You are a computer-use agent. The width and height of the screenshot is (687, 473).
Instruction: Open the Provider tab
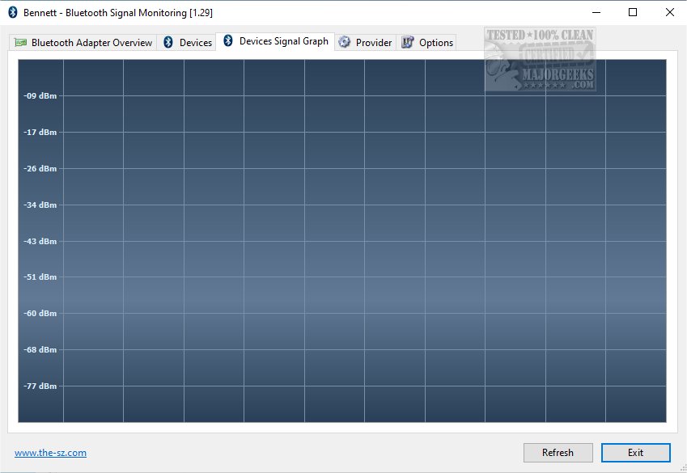click(366, 43)
